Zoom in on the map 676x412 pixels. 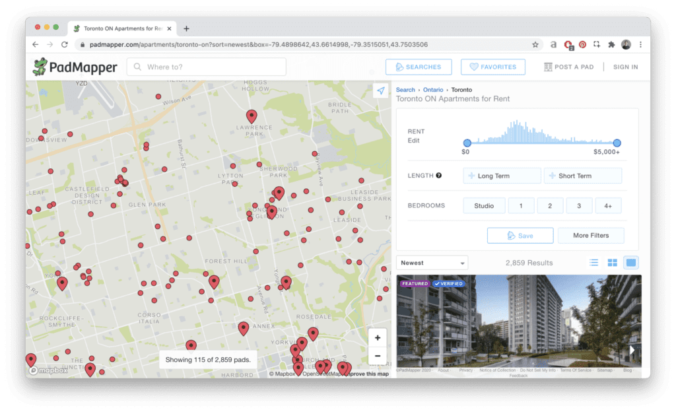coord(378,337)
